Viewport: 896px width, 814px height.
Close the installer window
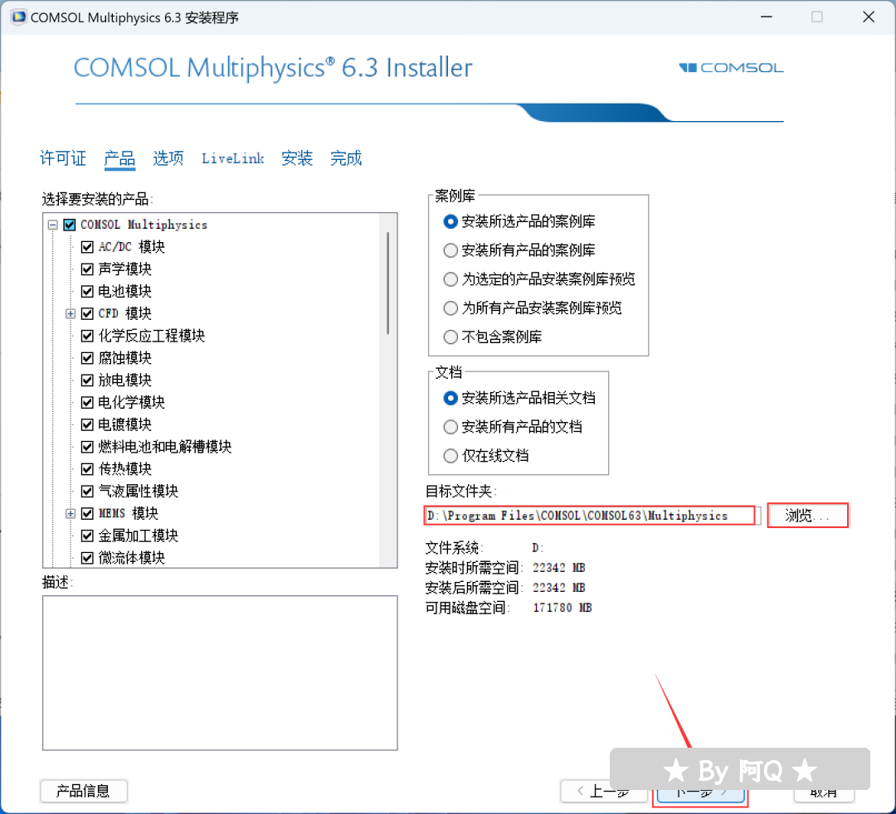pyautogui.click(x=869, y=17)
